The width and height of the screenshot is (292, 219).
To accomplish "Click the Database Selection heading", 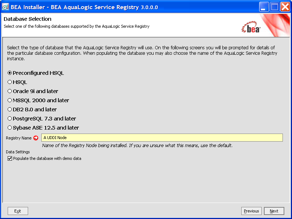I will click(27, 19).
